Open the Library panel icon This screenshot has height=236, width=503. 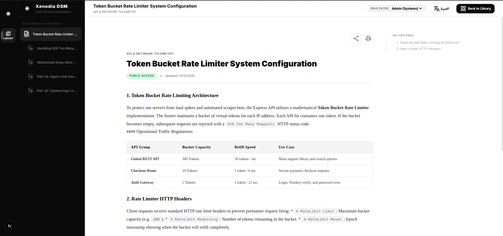click(8, 35)
